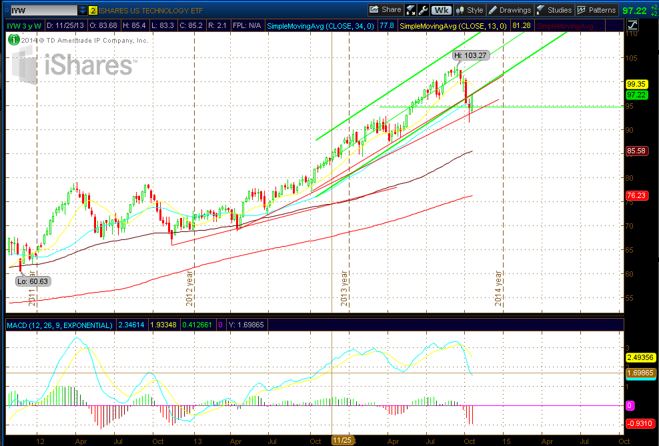Expand the symbol selector dropdown arrow

83,11
